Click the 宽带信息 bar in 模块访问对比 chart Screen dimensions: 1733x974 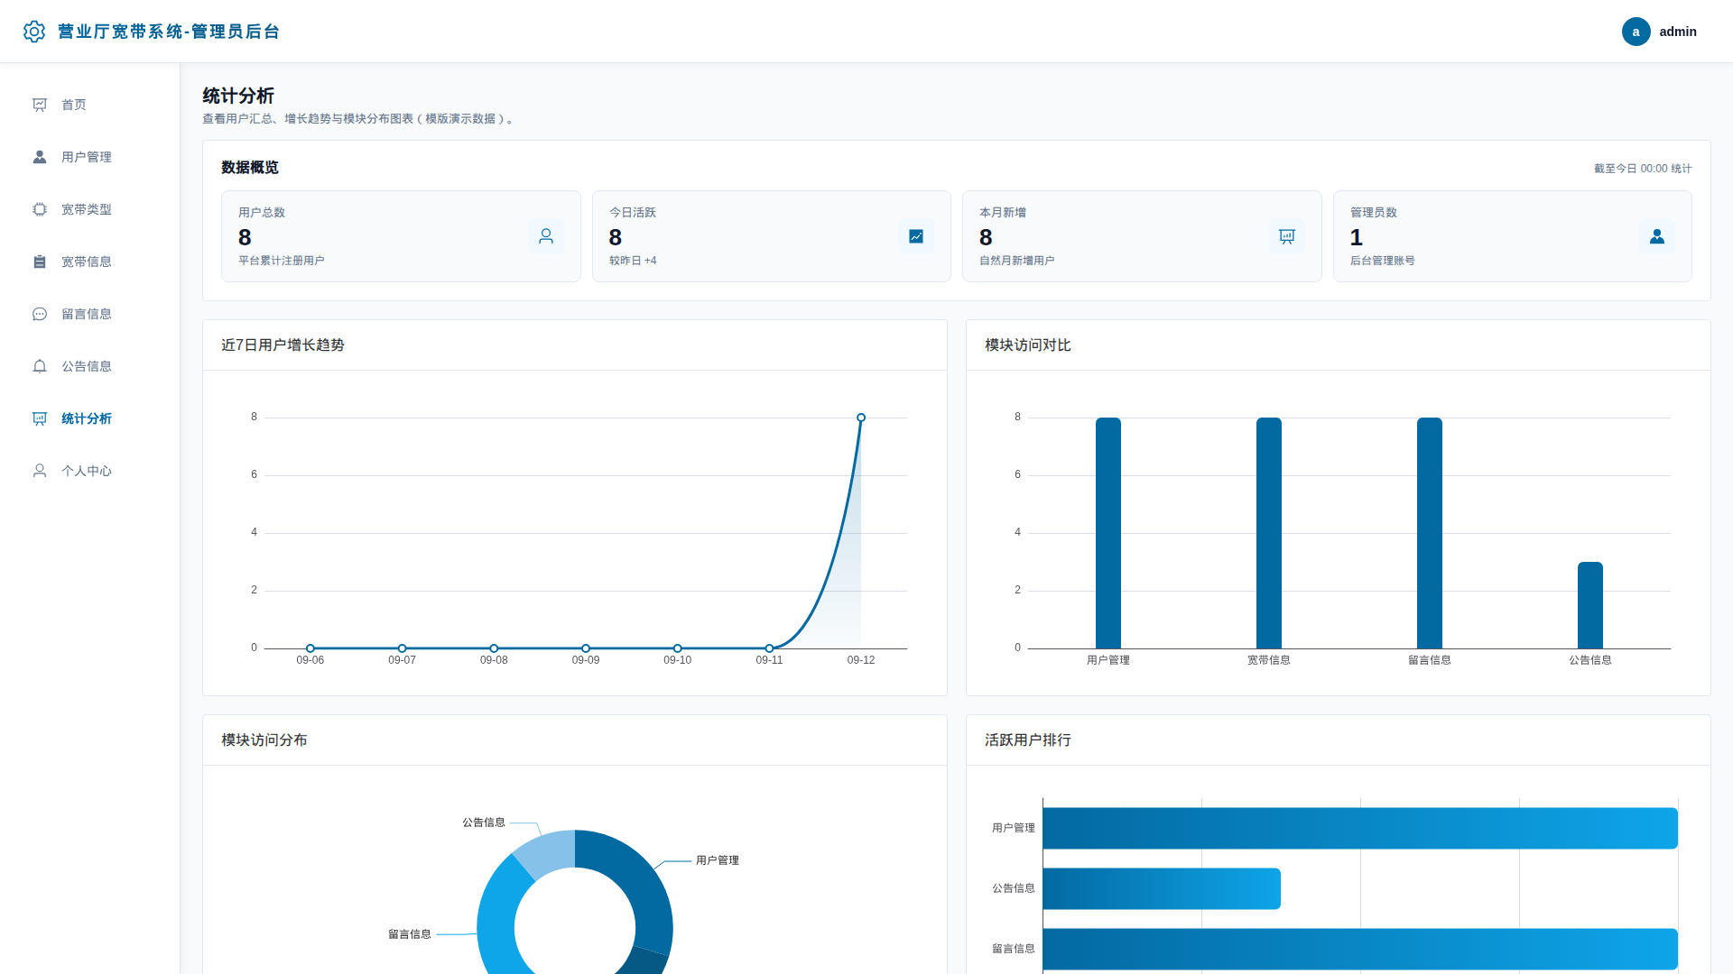(x=1269, y=533)
